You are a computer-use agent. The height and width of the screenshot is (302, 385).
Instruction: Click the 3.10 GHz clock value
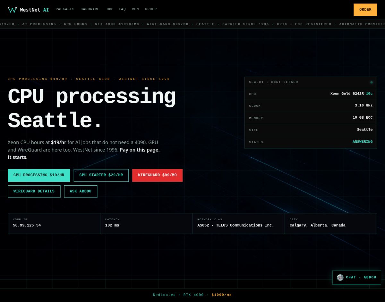364,105
